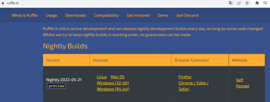Go to the Usage page
This screenshot has width=270, height=102.
click(52, 15)
